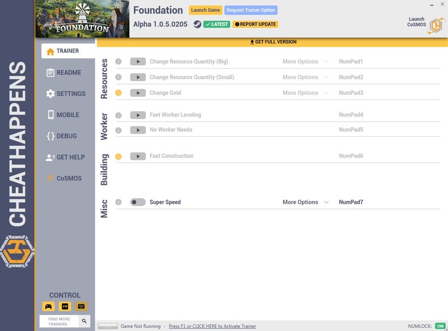Toggle the NUMLOCK ON indicator

pyautogui.click(x=440, y=326)
